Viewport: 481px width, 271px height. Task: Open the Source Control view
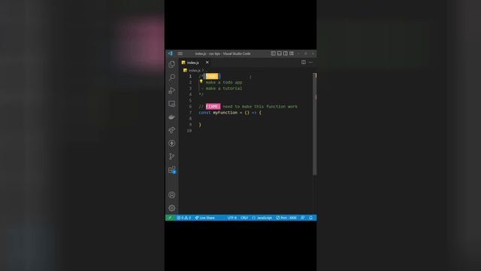coord(172,157)
